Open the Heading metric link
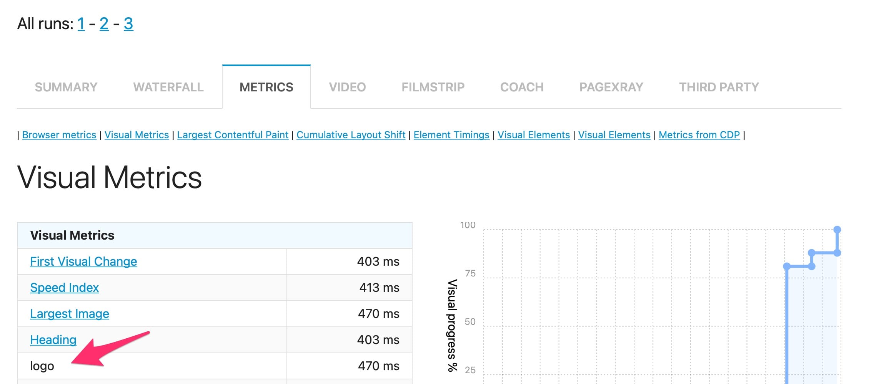Image resolution: width=889 pixels, height=384 pixels. (53, 340)
